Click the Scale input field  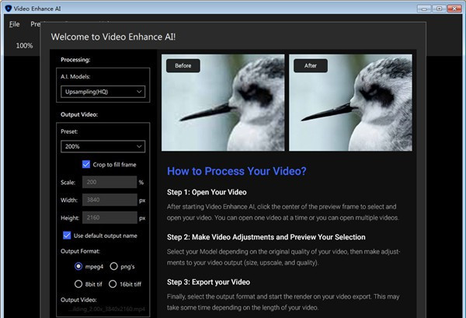pos(110,182)
